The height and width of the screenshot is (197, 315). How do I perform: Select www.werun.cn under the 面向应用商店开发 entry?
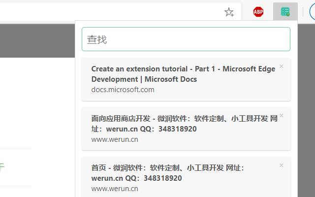coord(115,139)
